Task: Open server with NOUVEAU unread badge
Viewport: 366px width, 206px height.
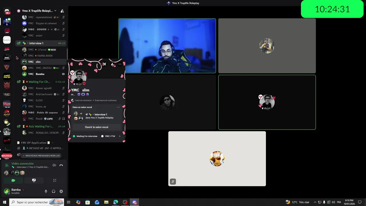Action: coord(7,156)
